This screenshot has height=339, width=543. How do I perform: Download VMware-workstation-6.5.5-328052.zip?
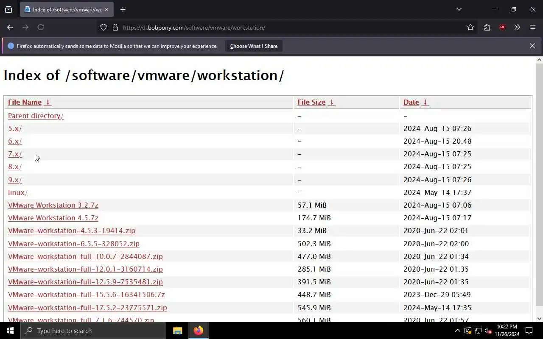click(74, 244)
